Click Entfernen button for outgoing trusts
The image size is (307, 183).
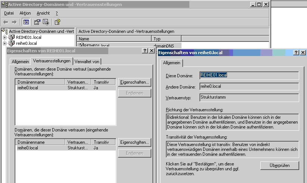click(x=134, y=93)
